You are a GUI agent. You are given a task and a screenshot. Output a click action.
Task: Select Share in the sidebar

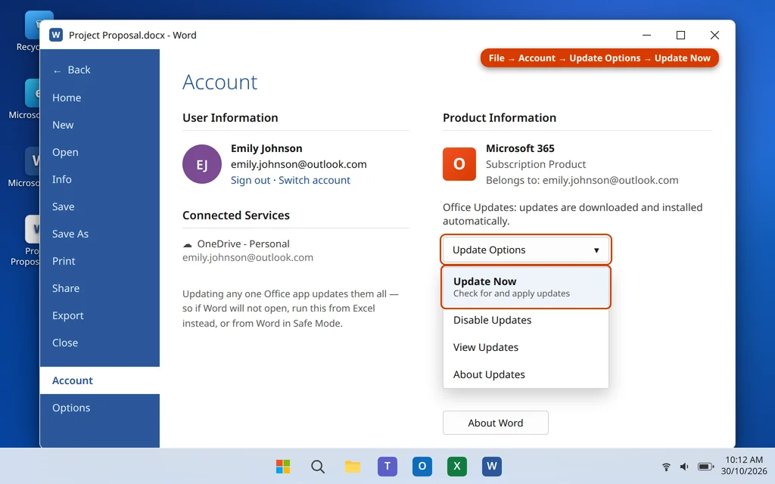coord(99,288)
